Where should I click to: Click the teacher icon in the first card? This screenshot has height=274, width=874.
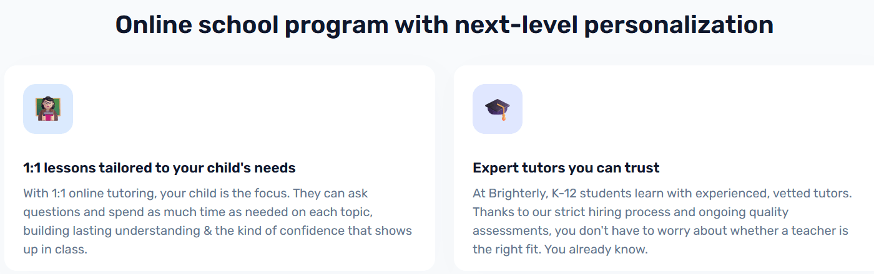pos(48,109)
